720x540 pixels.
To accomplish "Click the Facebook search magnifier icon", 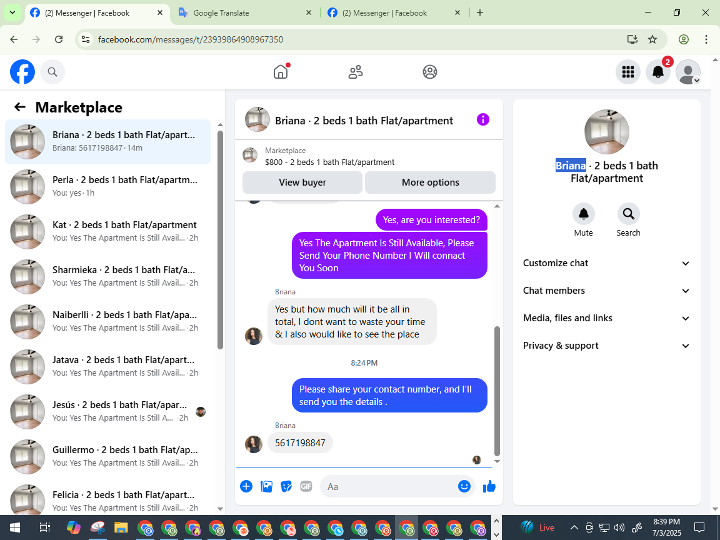I will pos(52,72).
